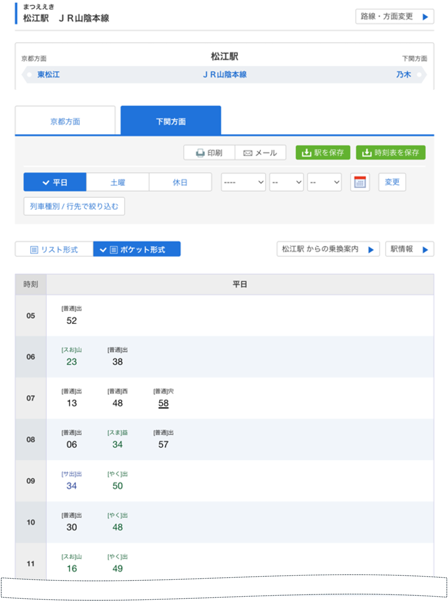
Task: Click the 印刷 print button
Action: 209,153
